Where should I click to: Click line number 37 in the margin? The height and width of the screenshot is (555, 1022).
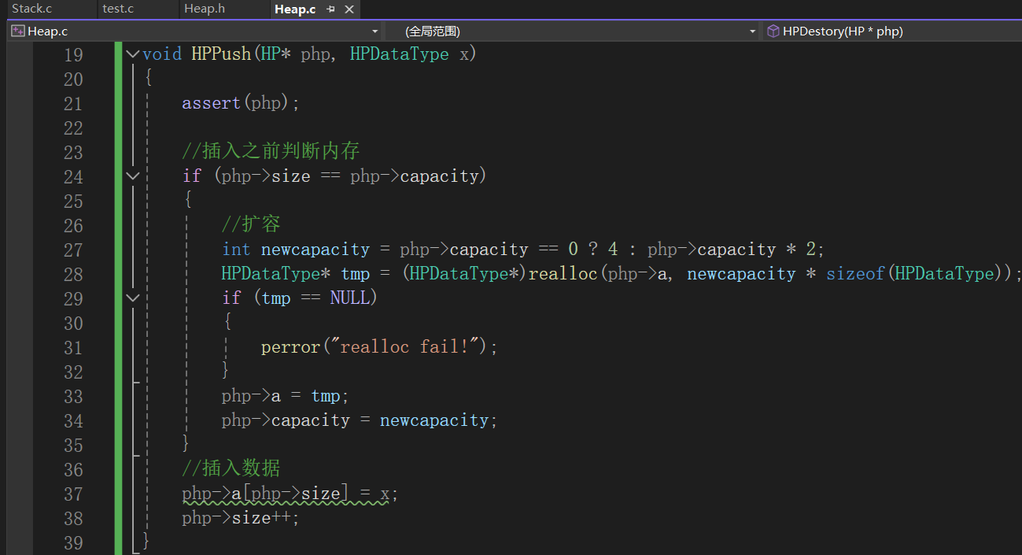pyautogui.click(x=73, y=494)
